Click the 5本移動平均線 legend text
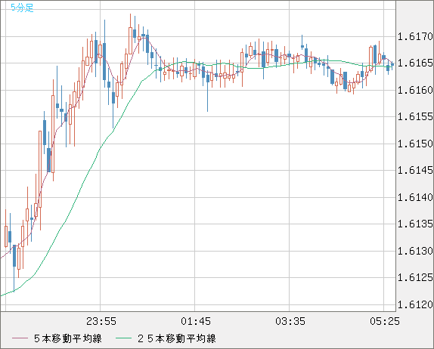Image resolution: width=434 pixels, height=349 pixels. click(68, 338)
